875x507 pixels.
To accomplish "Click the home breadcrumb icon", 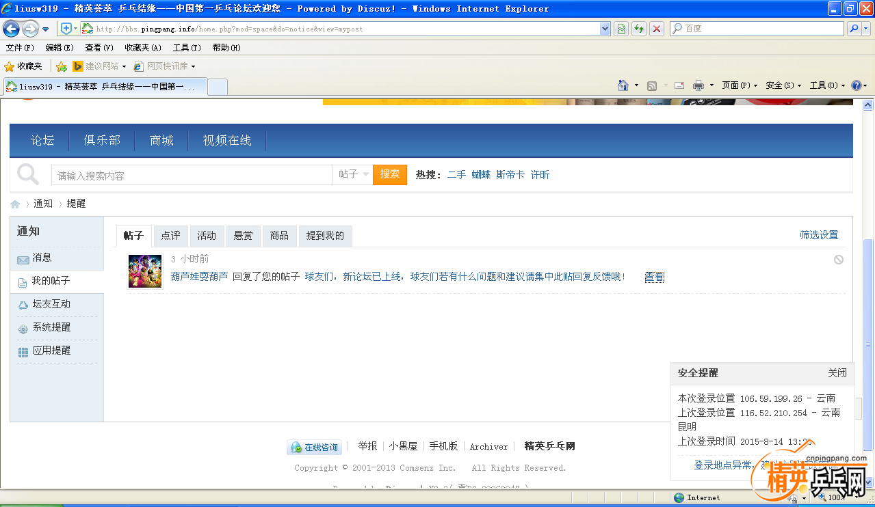I will tap(14, 203).
